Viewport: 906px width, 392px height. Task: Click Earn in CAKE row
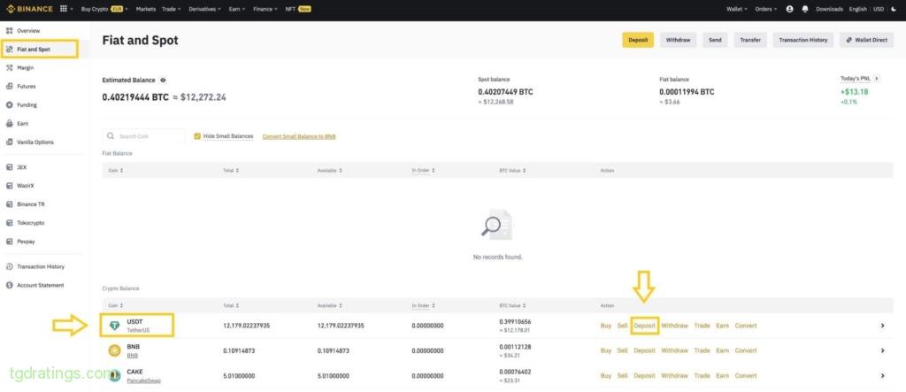point(722,376)
